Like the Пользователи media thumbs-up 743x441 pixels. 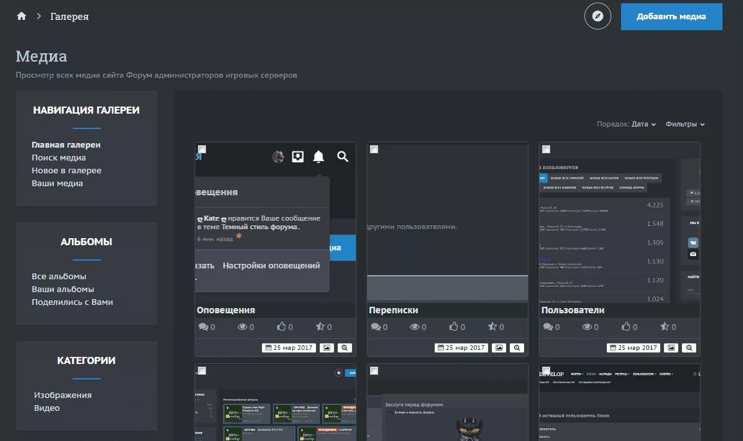626,326
